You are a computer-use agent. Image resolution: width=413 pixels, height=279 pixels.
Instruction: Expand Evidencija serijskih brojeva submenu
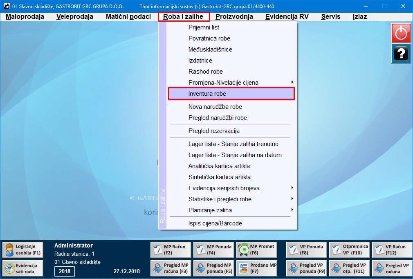(x=230, y=188)
